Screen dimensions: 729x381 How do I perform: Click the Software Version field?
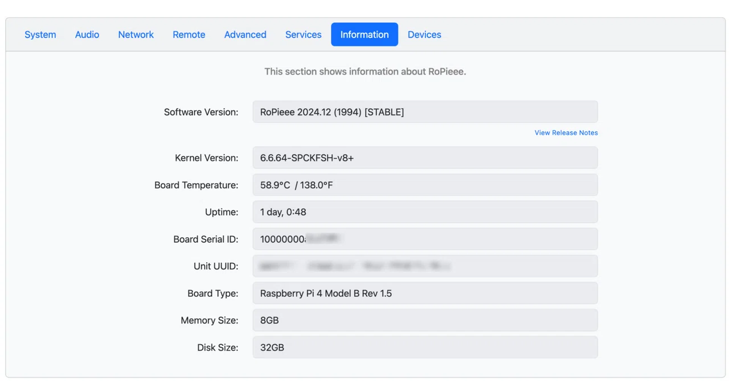[425, 112]
